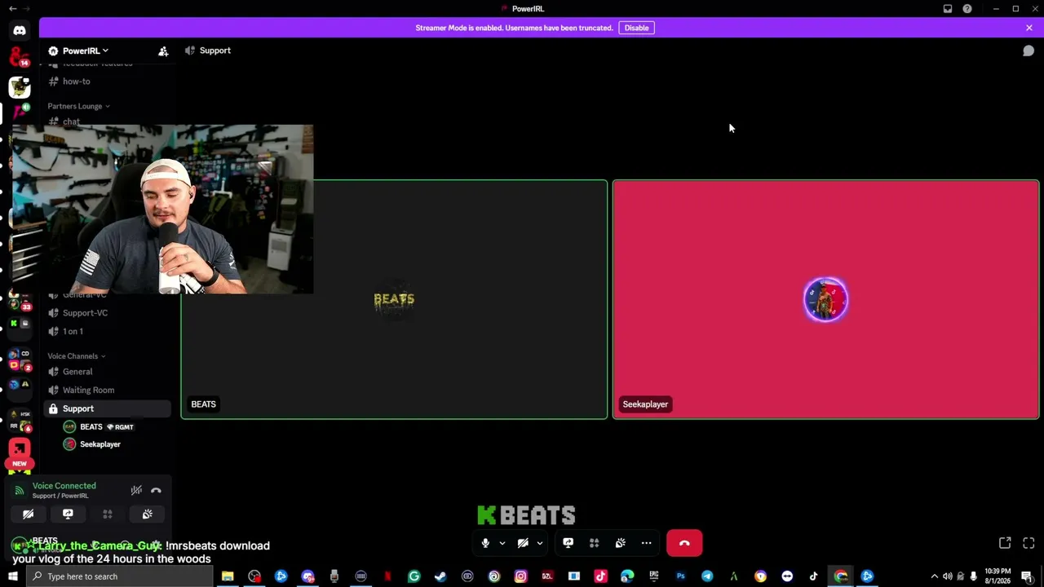1044x587 pixels.
Task: Open Steam from the taskbar
Action: 440,576
